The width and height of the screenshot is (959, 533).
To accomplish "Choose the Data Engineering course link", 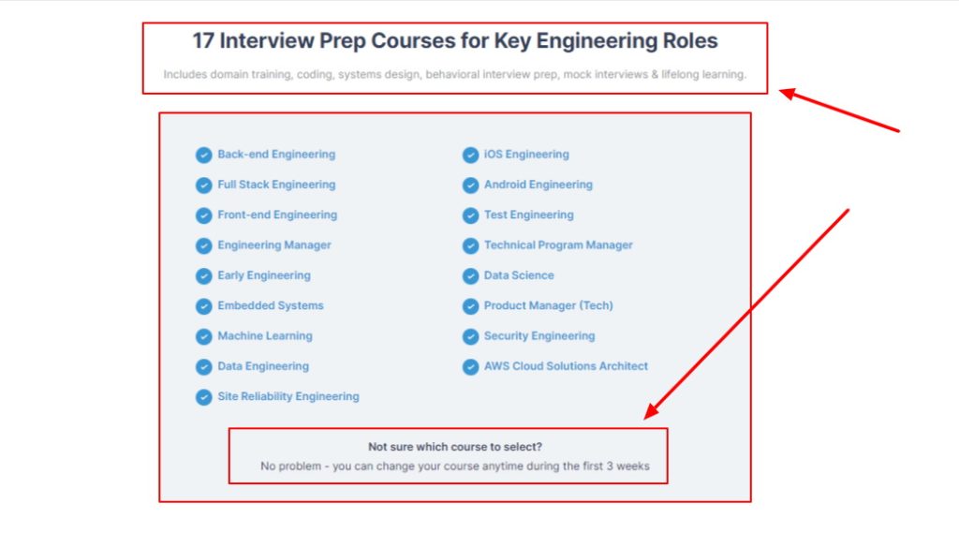I will pyautogui.click(x=263, y=366).
